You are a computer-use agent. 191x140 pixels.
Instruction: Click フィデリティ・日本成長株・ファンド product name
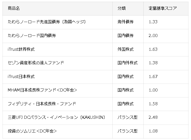(42, 104)
